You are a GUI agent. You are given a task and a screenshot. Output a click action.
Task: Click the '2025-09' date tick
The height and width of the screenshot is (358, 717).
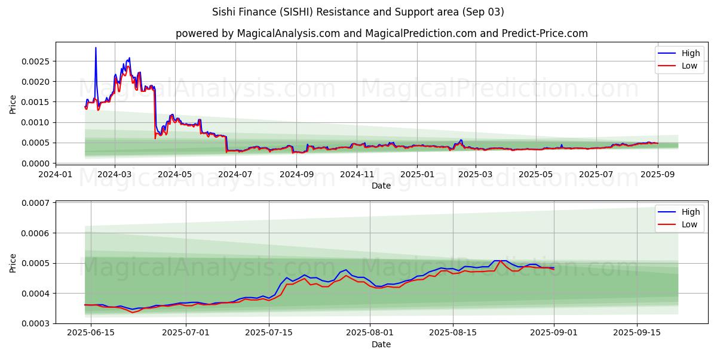(x=657, y=174)
